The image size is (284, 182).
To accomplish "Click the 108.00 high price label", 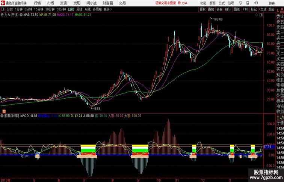I will (x=218, y=19).
